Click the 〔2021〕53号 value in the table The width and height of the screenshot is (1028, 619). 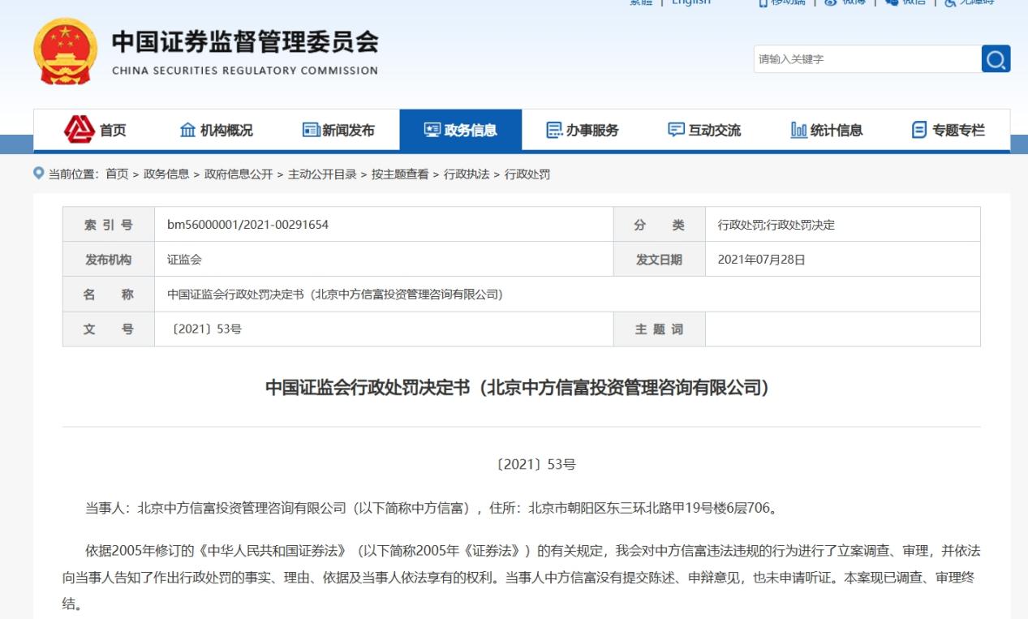click(204, 329)
